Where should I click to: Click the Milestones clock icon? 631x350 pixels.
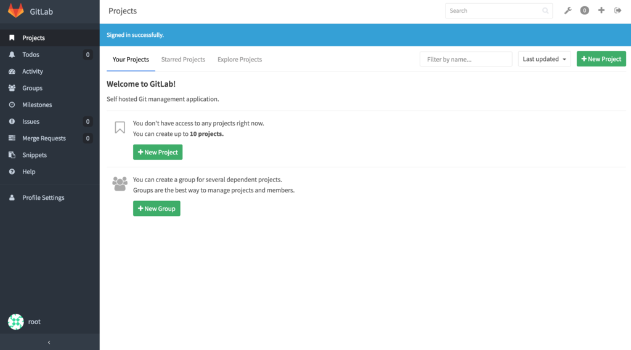pyautogui.click(x=12, y=105)
